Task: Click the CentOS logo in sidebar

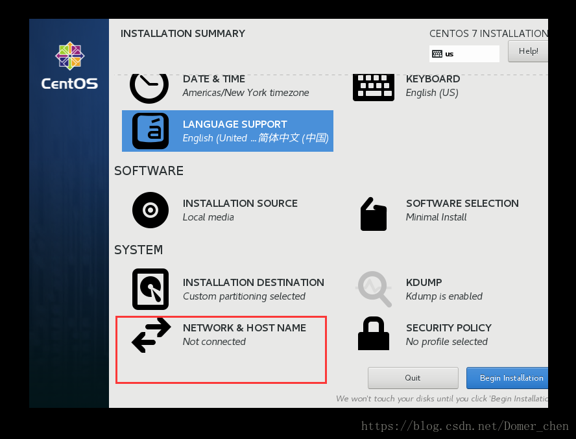Action: pos(69,65)
